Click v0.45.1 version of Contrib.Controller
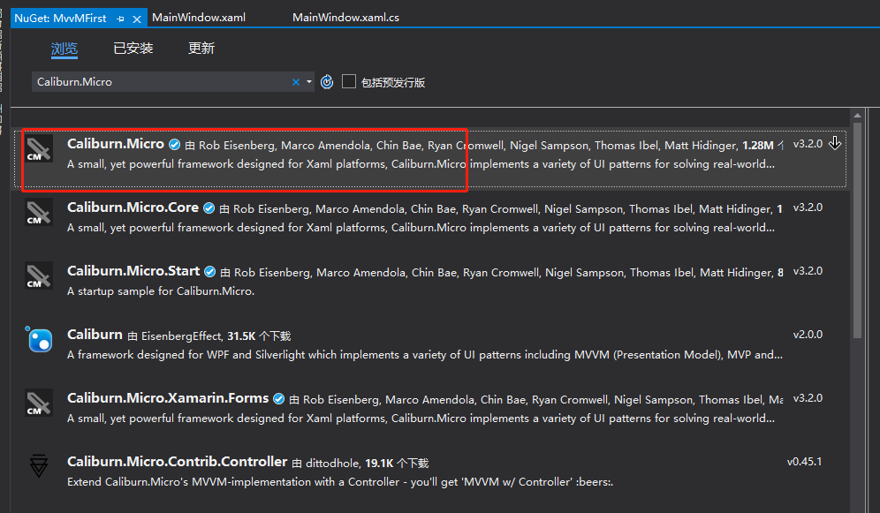The width and height of the screenshot is (880, 513). 804,462
